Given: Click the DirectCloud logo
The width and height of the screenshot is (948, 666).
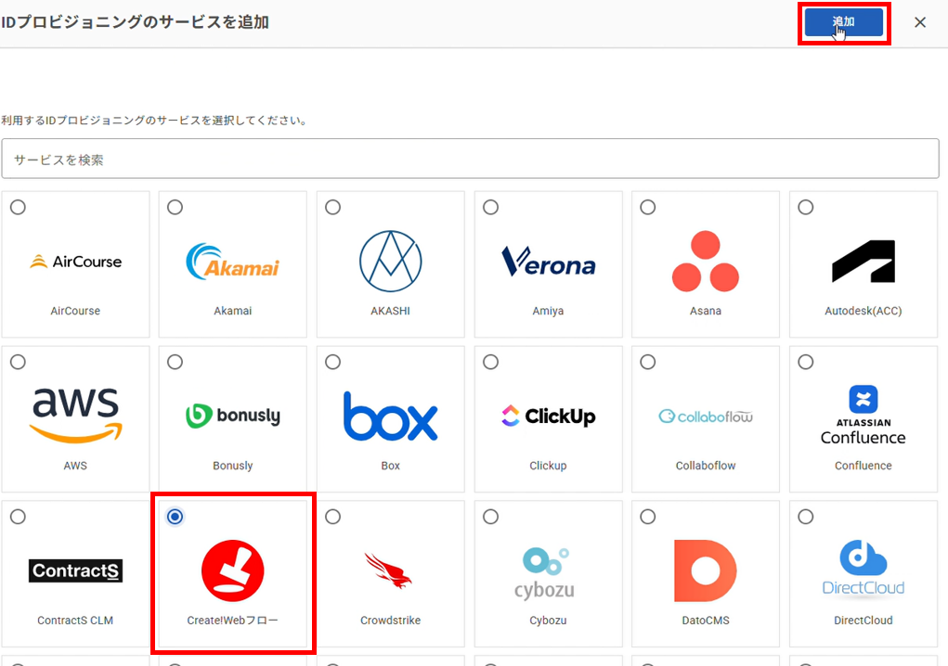Looking at the screenshot, I should click(x=864, y=568).
